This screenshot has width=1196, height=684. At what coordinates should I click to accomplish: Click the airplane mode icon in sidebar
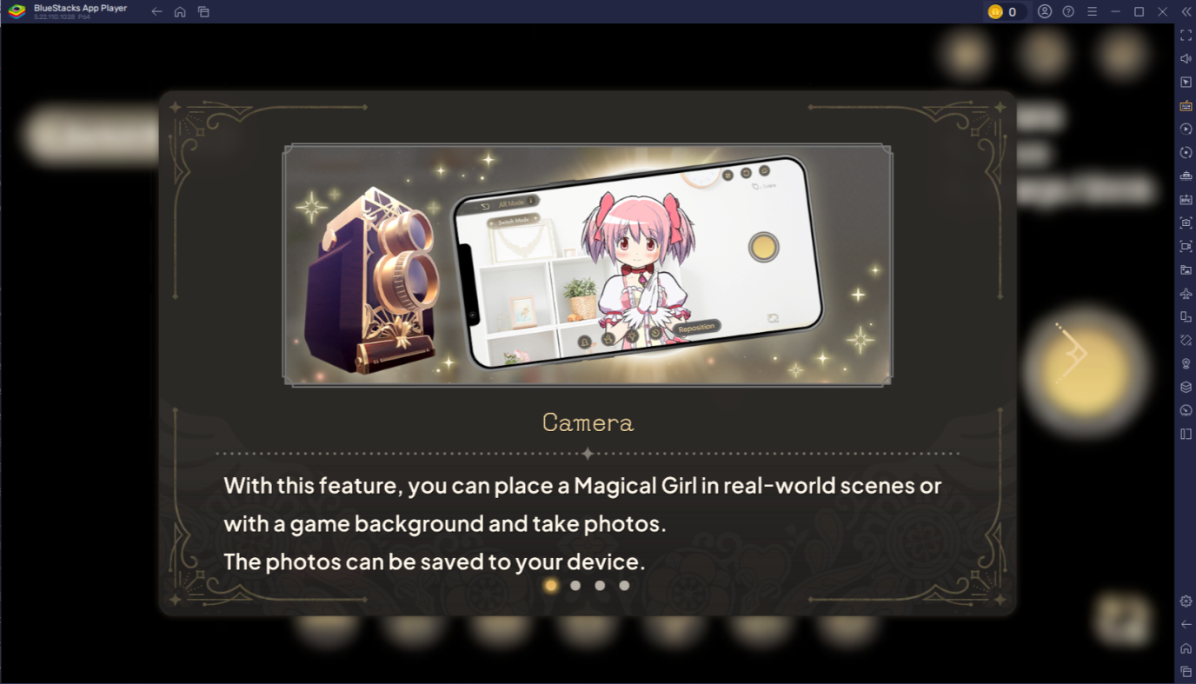pos(1186,293)
